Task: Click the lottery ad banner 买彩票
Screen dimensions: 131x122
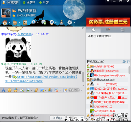Action: [x=108, y=22]
